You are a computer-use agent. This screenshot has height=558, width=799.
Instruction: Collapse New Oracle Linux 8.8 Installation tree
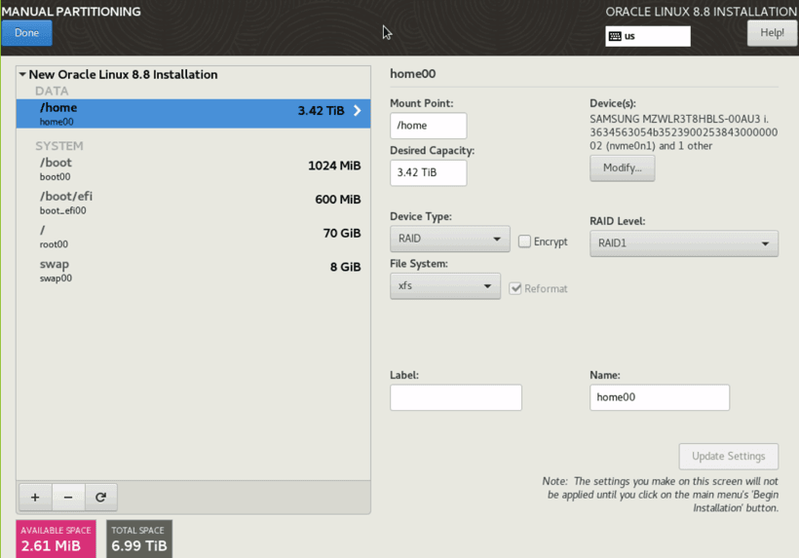coord(22,74)
